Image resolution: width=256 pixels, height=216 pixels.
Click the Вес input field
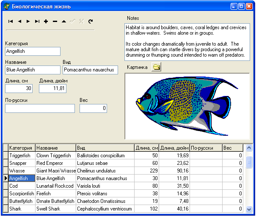pyautogui.click(x=93, y=108)
